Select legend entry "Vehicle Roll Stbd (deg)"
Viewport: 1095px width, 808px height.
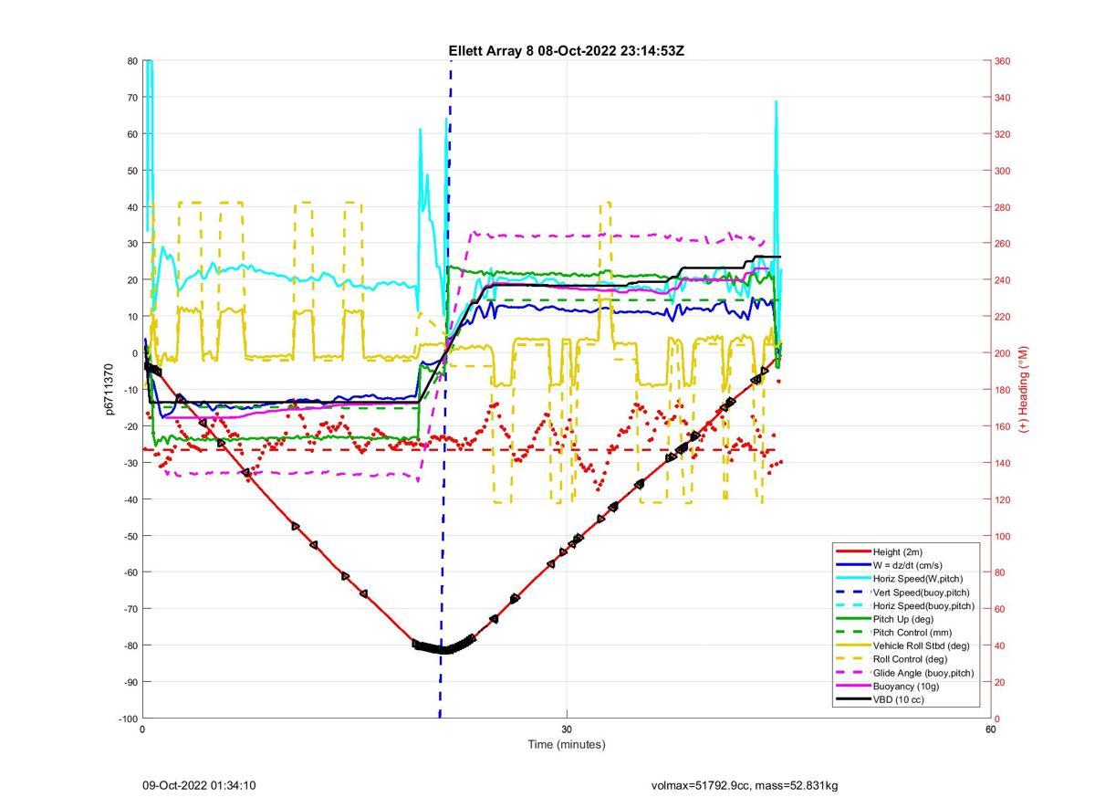(x=922, y=645)
